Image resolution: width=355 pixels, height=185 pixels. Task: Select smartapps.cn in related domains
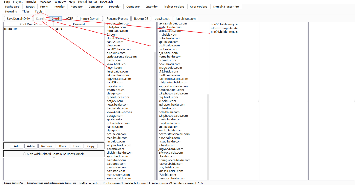115,90
